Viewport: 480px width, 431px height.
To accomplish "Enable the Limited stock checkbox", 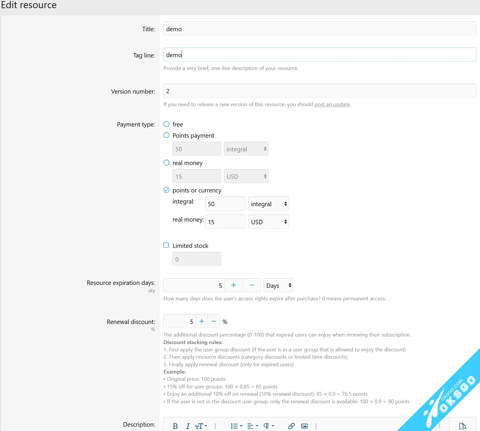I will (166, 245).
